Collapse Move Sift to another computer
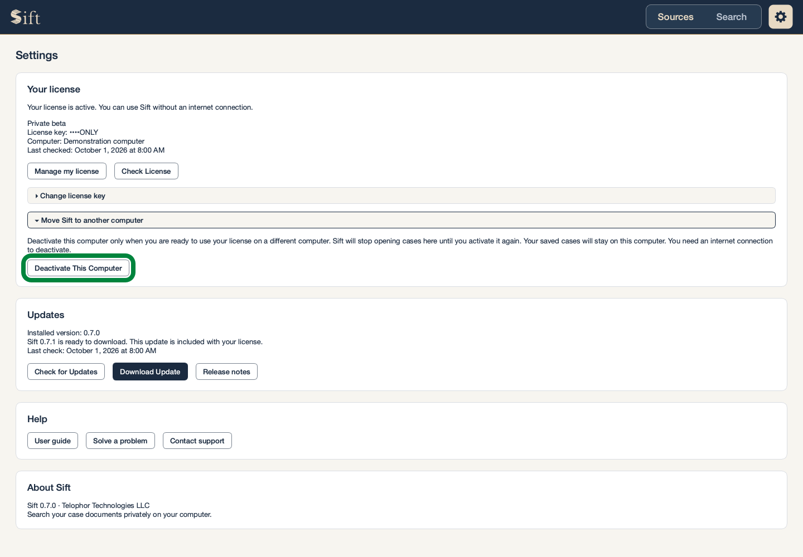Image resolution: width=803 pixels, height=557 pixels. click(401, 220)
